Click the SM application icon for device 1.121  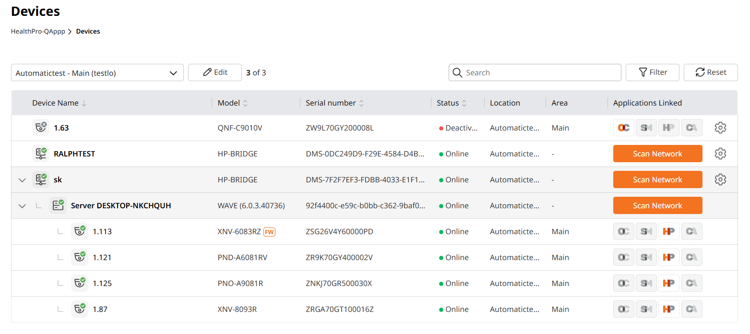646,257
